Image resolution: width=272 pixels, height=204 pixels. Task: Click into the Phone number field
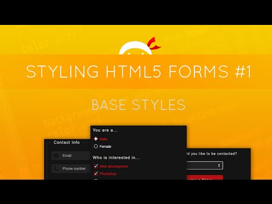(71, 168)
